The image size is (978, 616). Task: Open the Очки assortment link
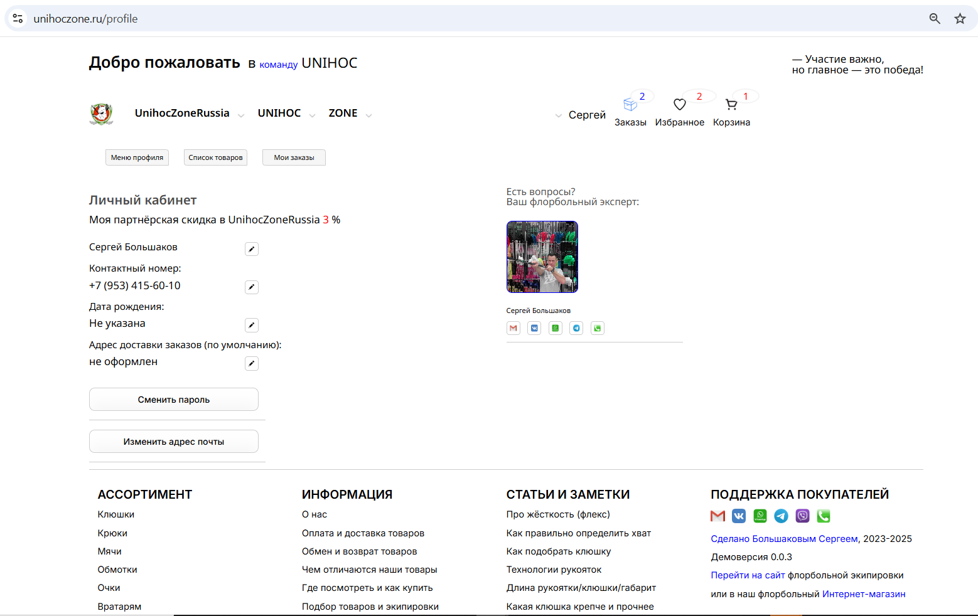[x=109, y=588]
